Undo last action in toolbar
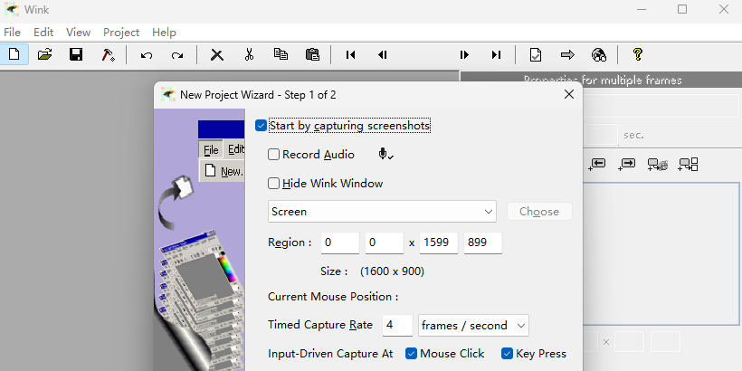Image resolution: width=742 pixels, height=371 pixels. click(147, 55)
